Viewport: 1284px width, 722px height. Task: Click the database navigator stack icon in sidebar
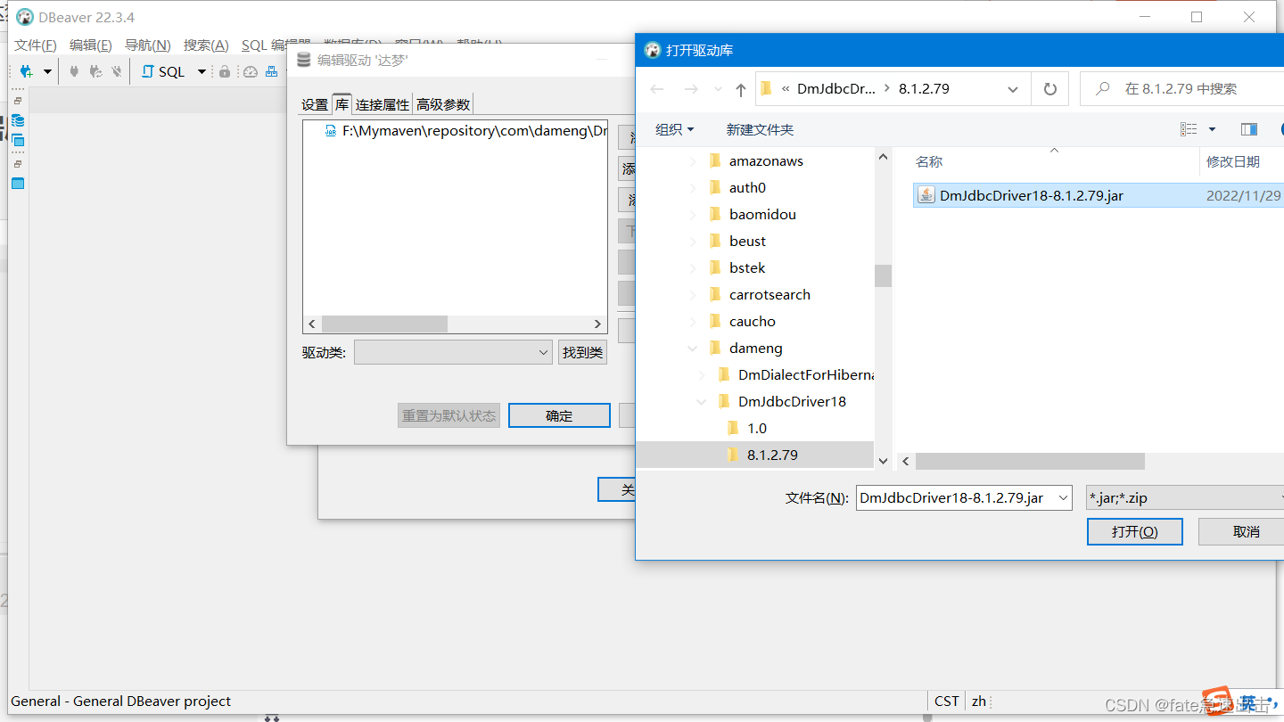[18, 120]
